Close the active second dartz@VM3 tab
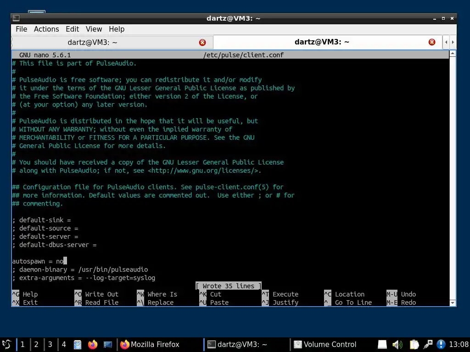 point(431,42)
